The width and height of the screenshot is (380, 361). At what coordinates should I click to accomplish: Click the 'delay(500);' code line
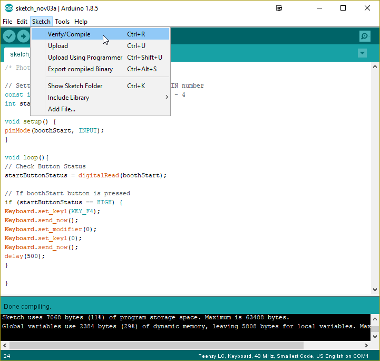point(25,256)
